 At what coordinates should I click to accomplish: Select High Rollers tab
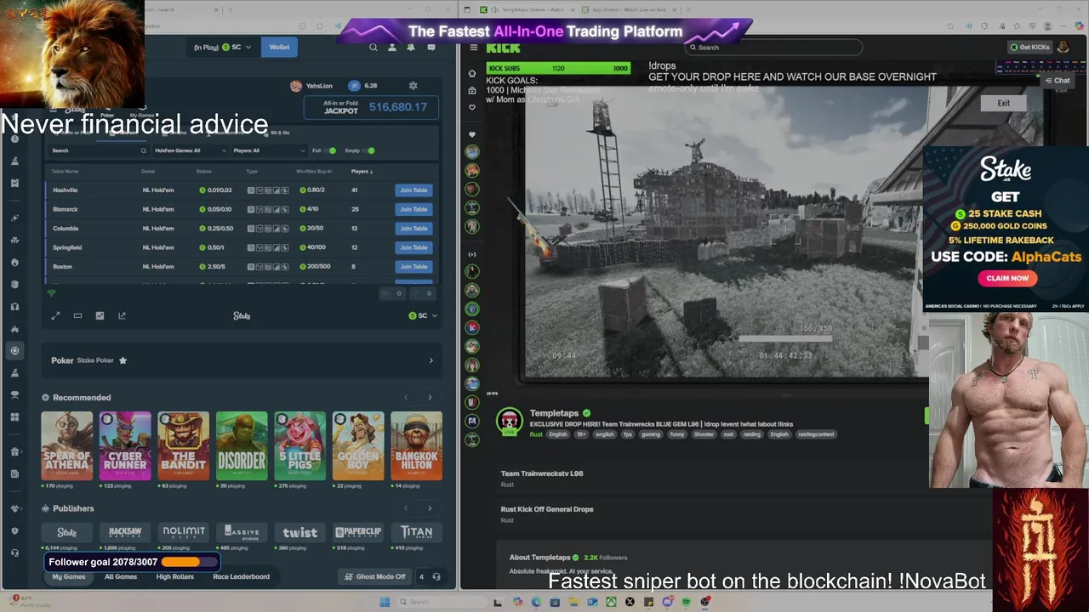click(174, 576)
